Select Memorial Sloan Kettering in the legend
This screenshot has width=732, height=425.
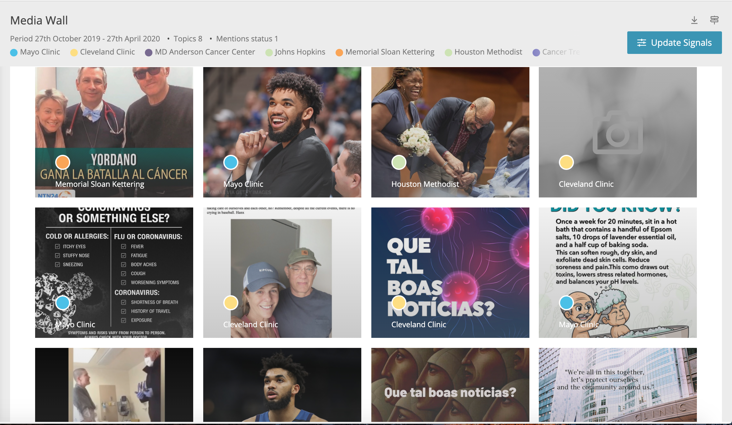390,52
